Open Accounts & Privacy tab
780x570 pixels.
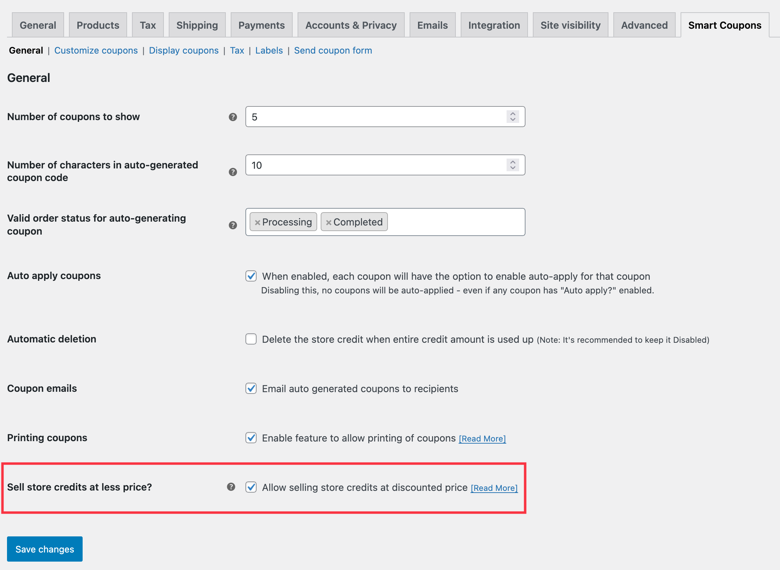coord(351,25)
